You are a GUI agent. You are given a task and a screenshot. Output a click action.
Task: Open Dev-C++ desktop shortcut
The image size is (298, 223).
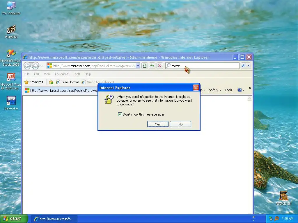[x=11, y=103]
